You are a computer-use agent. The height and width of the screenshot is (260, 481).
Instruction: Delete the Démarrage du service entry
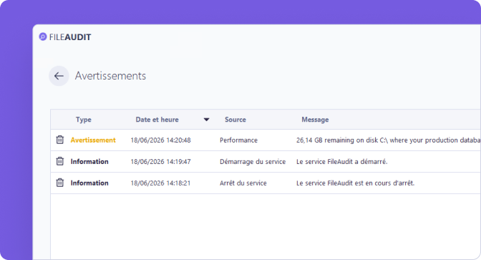[60, 161]
